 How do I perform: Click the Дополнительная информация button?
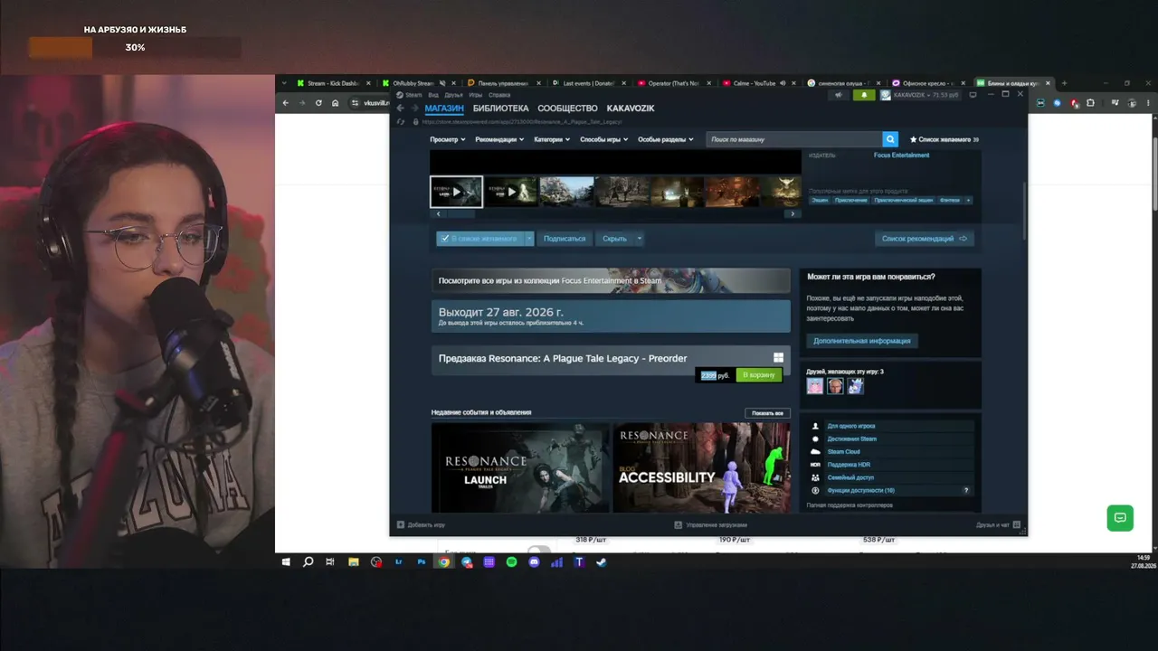point(862,341)
